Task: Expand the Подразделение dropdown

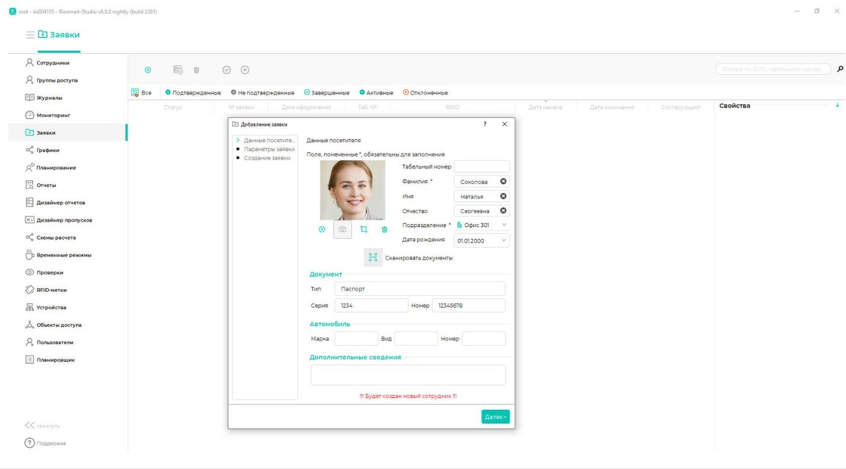Action: (504, 225)
